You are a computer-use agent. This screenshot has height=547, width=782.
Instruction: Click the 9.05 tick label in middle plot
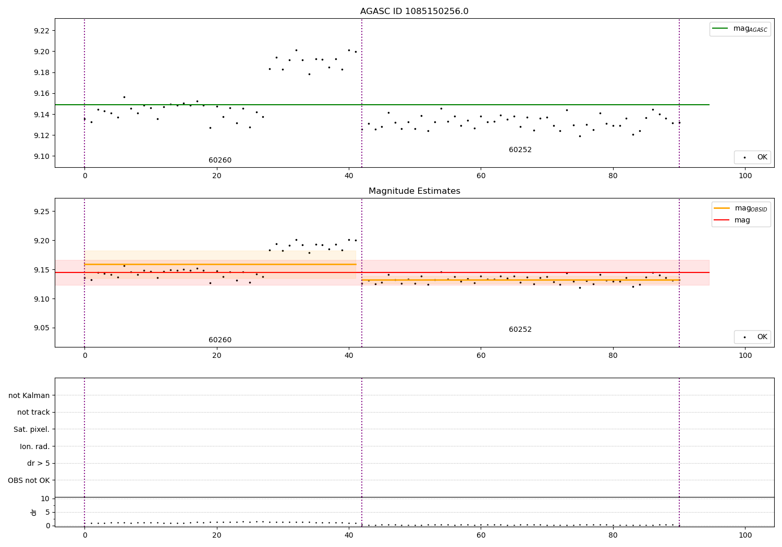click(x=42, y=328)
